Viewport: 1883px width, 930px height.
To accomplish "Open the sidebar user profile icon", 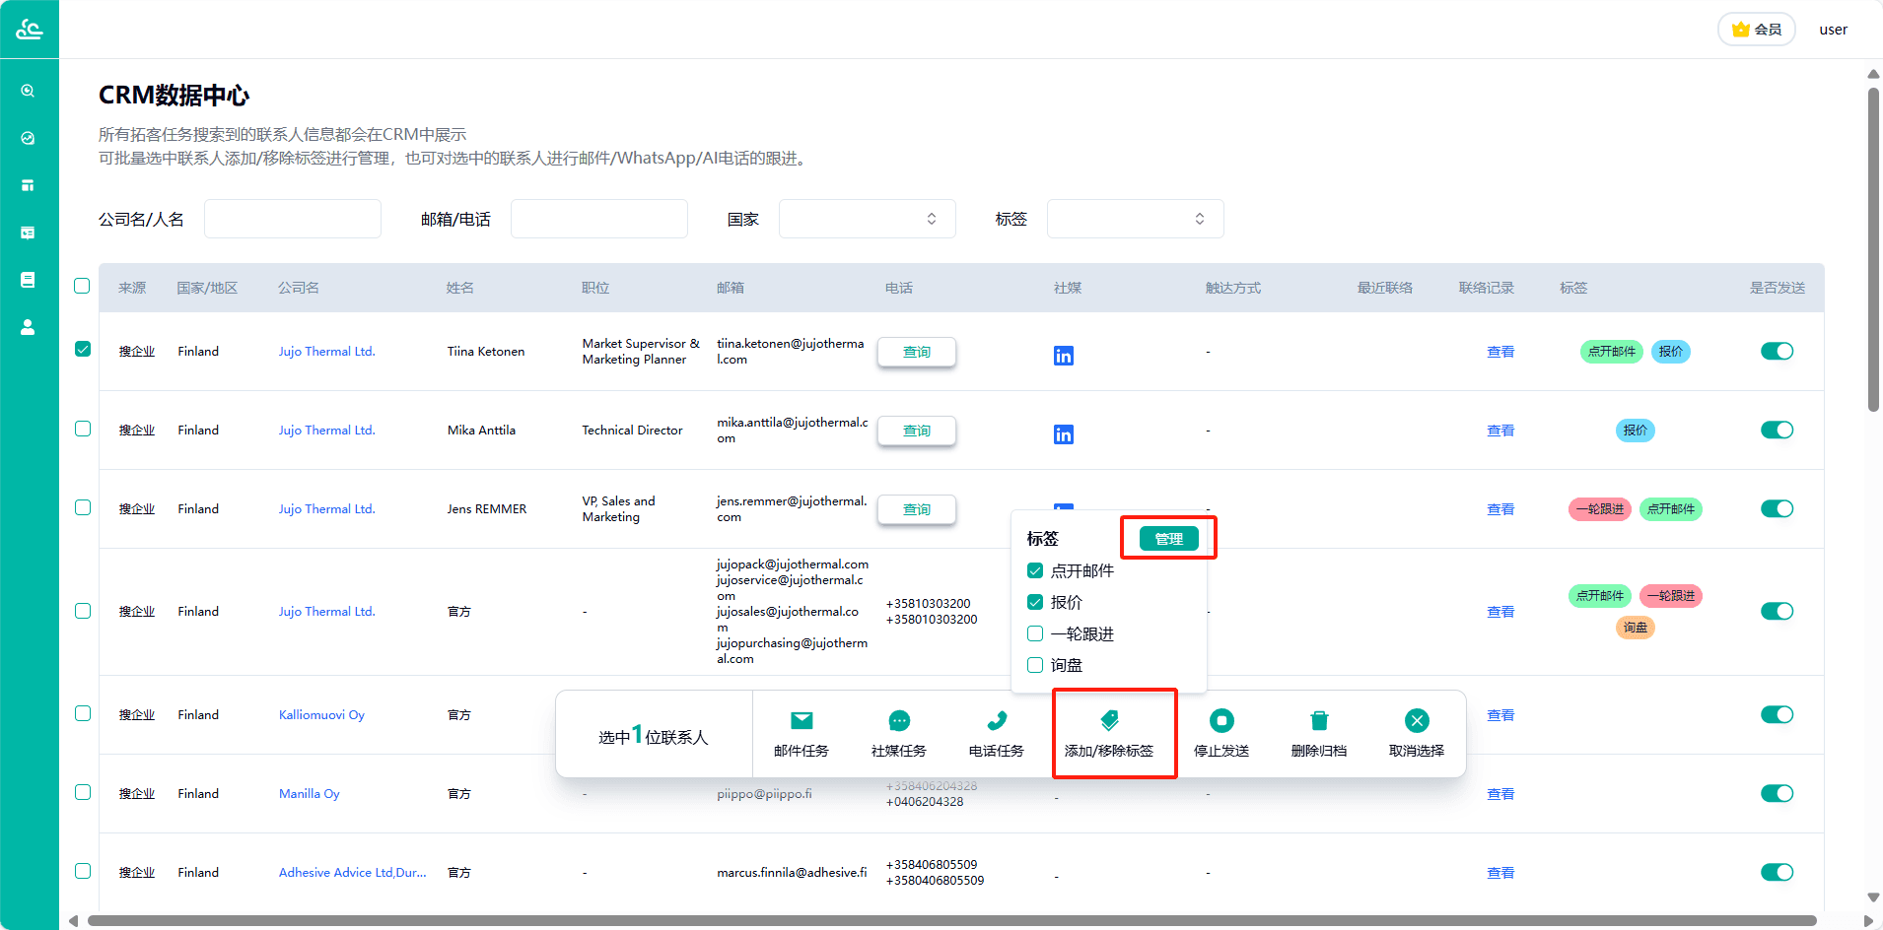I will point(28,327).
